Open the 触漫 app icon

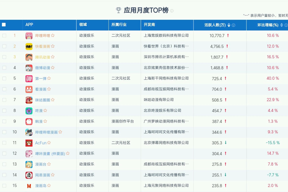click(29, 121)
